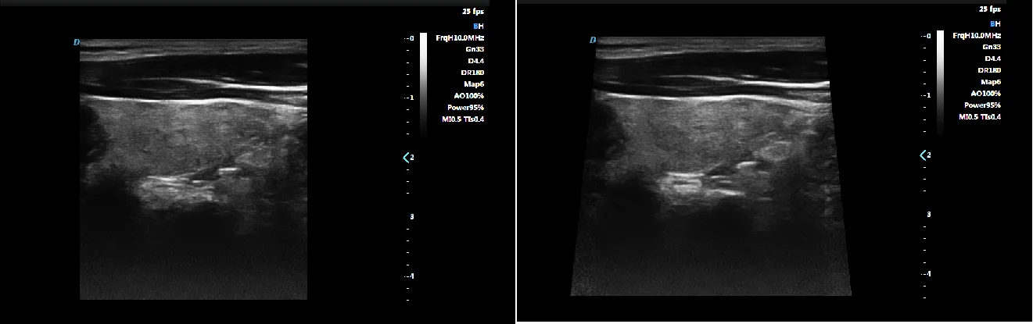Screen dimensions: 1033x324
Task: Select Map6 setting in right panel
Action: pyautogui.click(x=992, y=82)
